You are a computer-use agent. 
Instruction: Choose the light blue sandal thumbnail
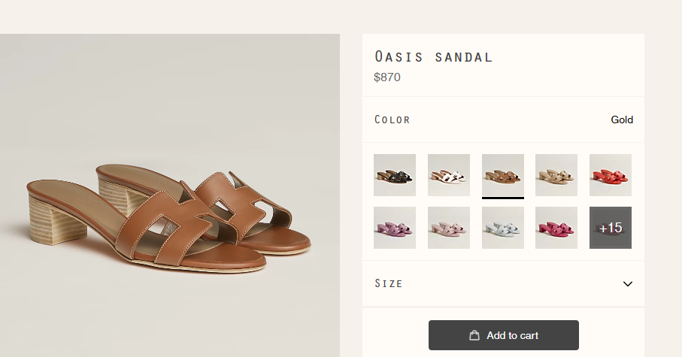503,228
